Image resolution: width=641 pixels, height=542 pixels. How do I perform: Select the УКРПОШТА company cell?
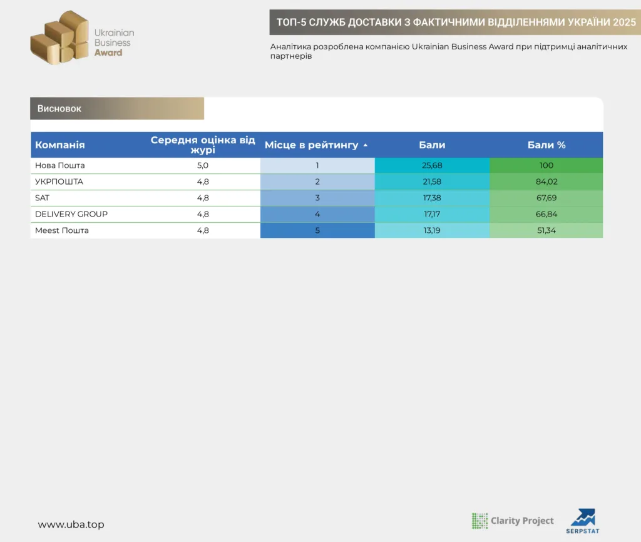pyautogui.click(x=59, y=182)
